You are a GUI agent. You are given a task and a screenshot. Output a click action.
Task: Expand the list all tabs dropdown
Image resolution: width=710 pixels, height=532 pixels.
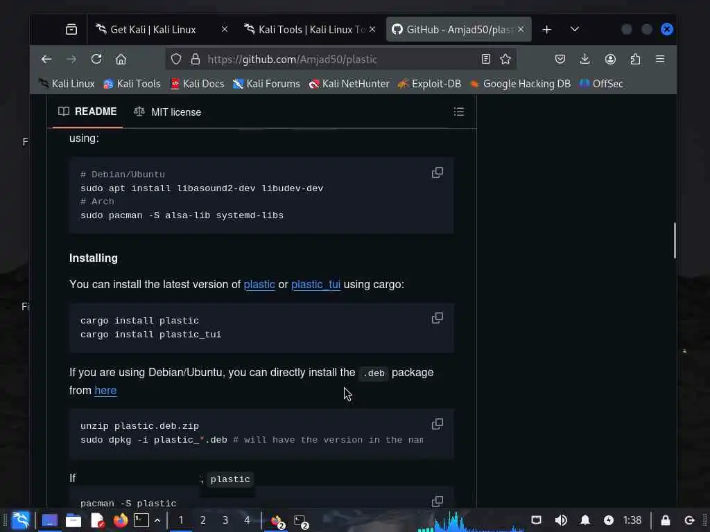click(575, 29)
